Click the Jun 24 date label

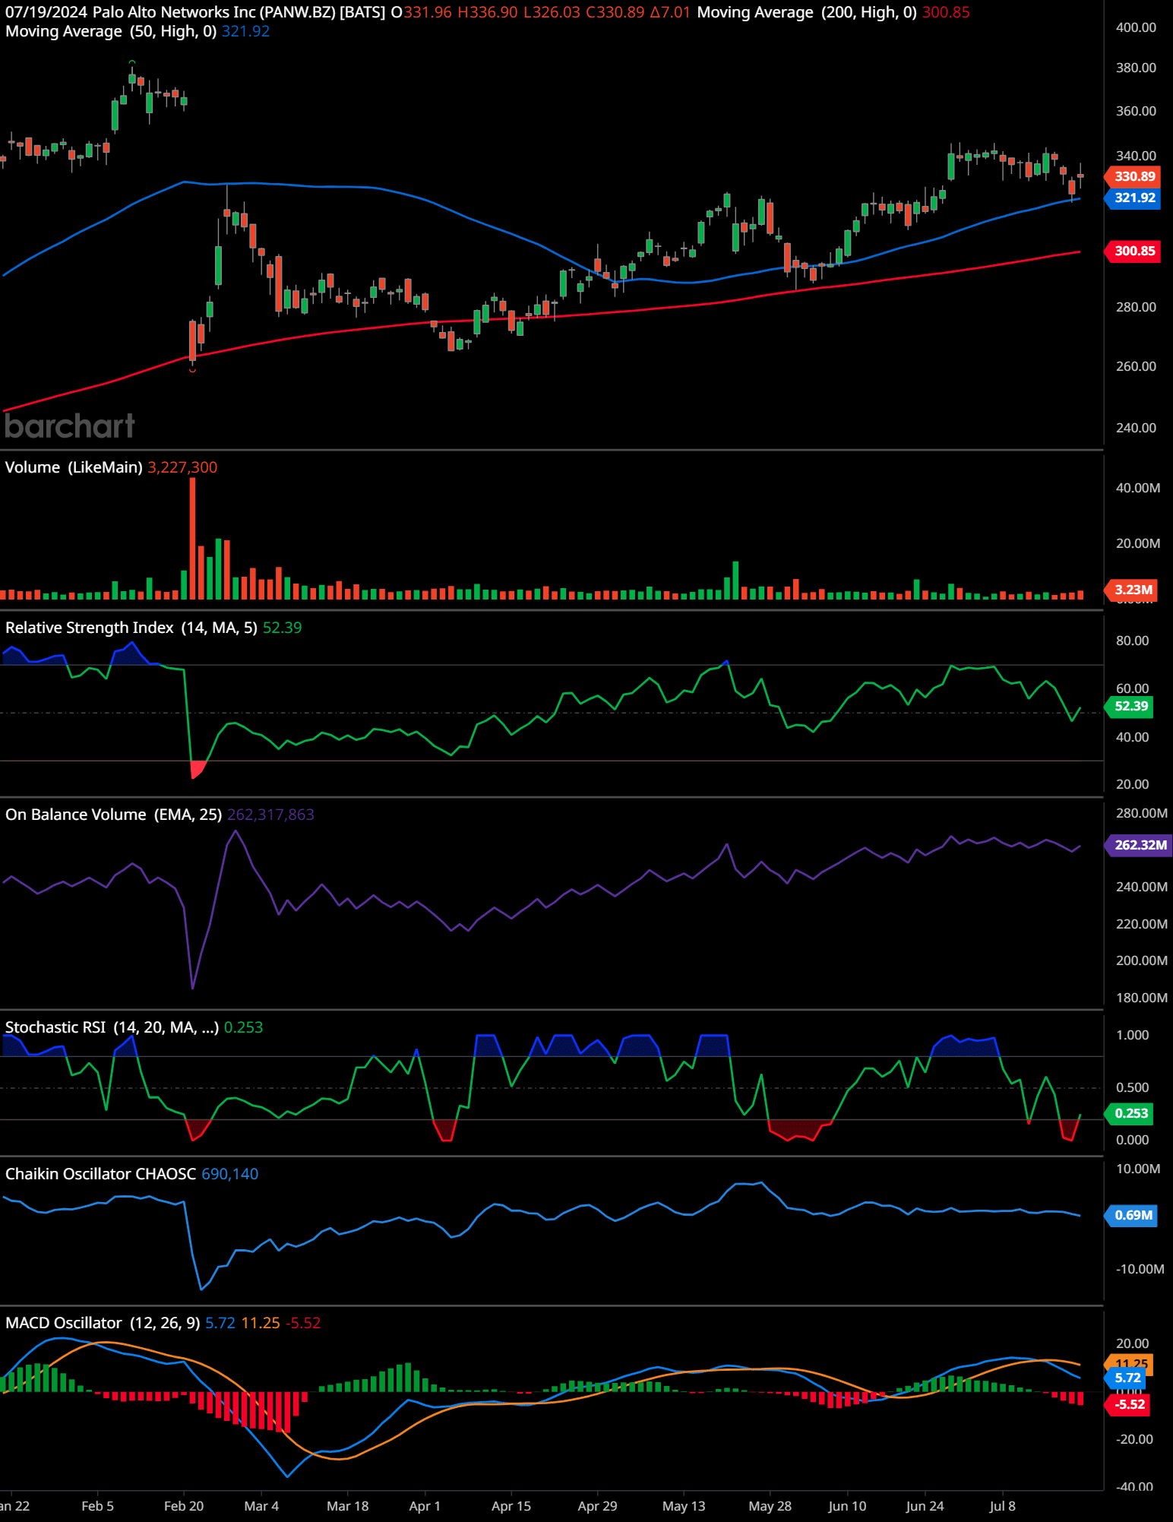coord(925,1506)
